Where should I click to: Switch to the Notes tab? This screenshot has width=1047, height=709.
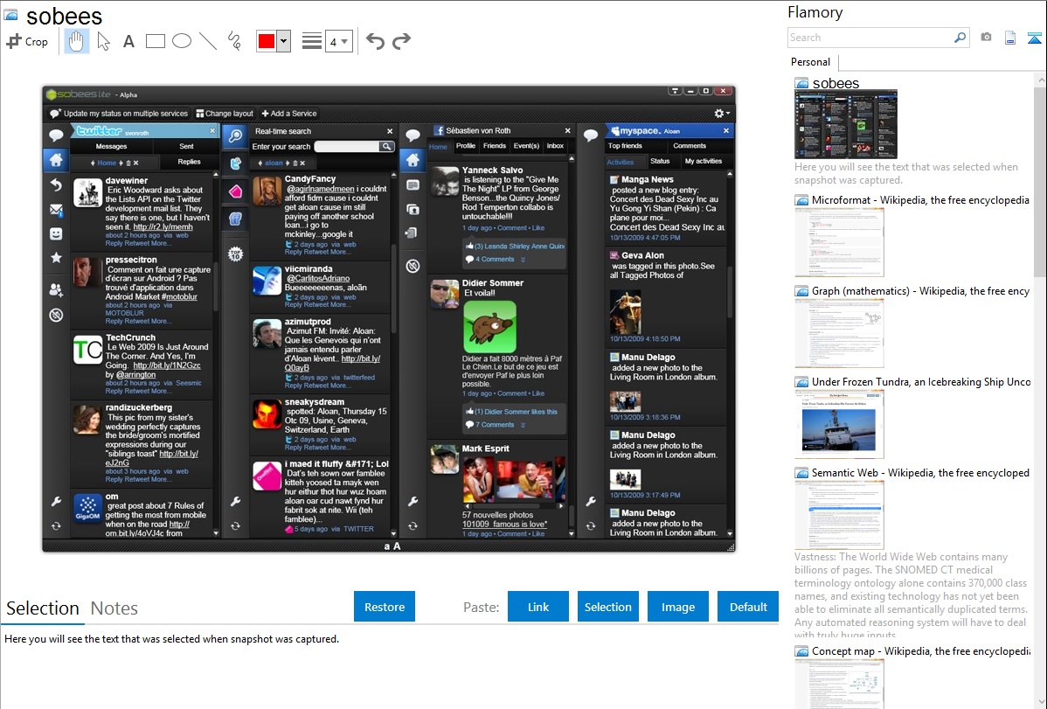tap(114, 608)
